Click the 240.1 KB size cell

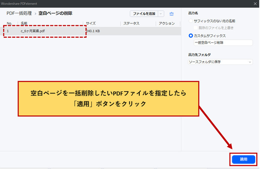pyautogui.click(x=93, y=31)
